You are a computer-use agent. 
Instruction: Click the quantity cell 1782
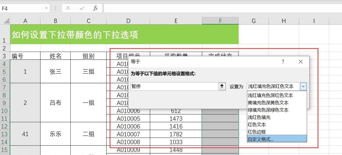[x=176, y=134]
